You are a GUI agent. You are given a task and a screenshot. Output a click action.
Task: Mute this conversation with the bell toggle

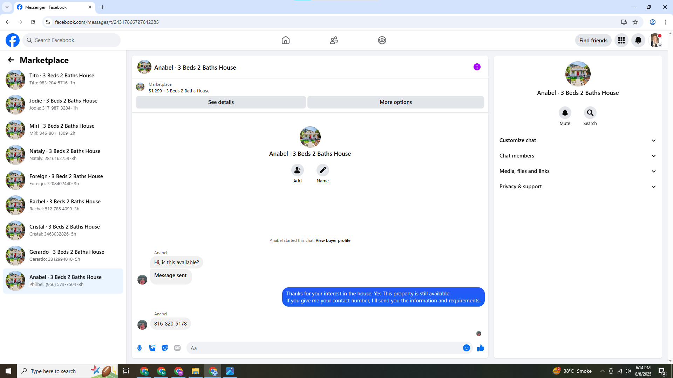point(565,113)
